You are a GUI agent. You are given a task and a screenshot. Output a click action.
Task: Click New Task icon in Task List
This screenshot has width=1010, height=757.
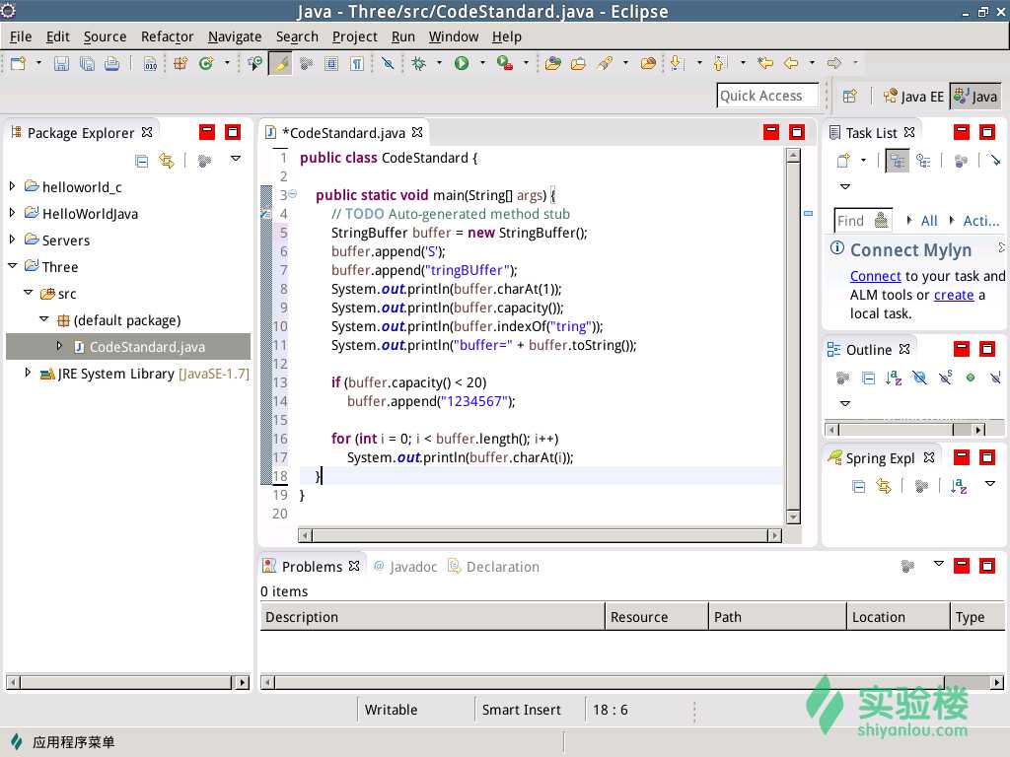coord(843,161)
